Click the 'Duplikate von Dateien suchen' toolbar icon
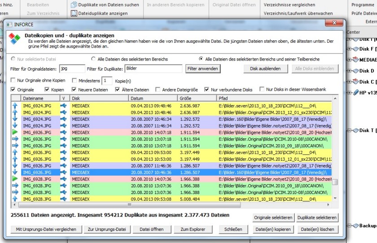 point(74,4)
